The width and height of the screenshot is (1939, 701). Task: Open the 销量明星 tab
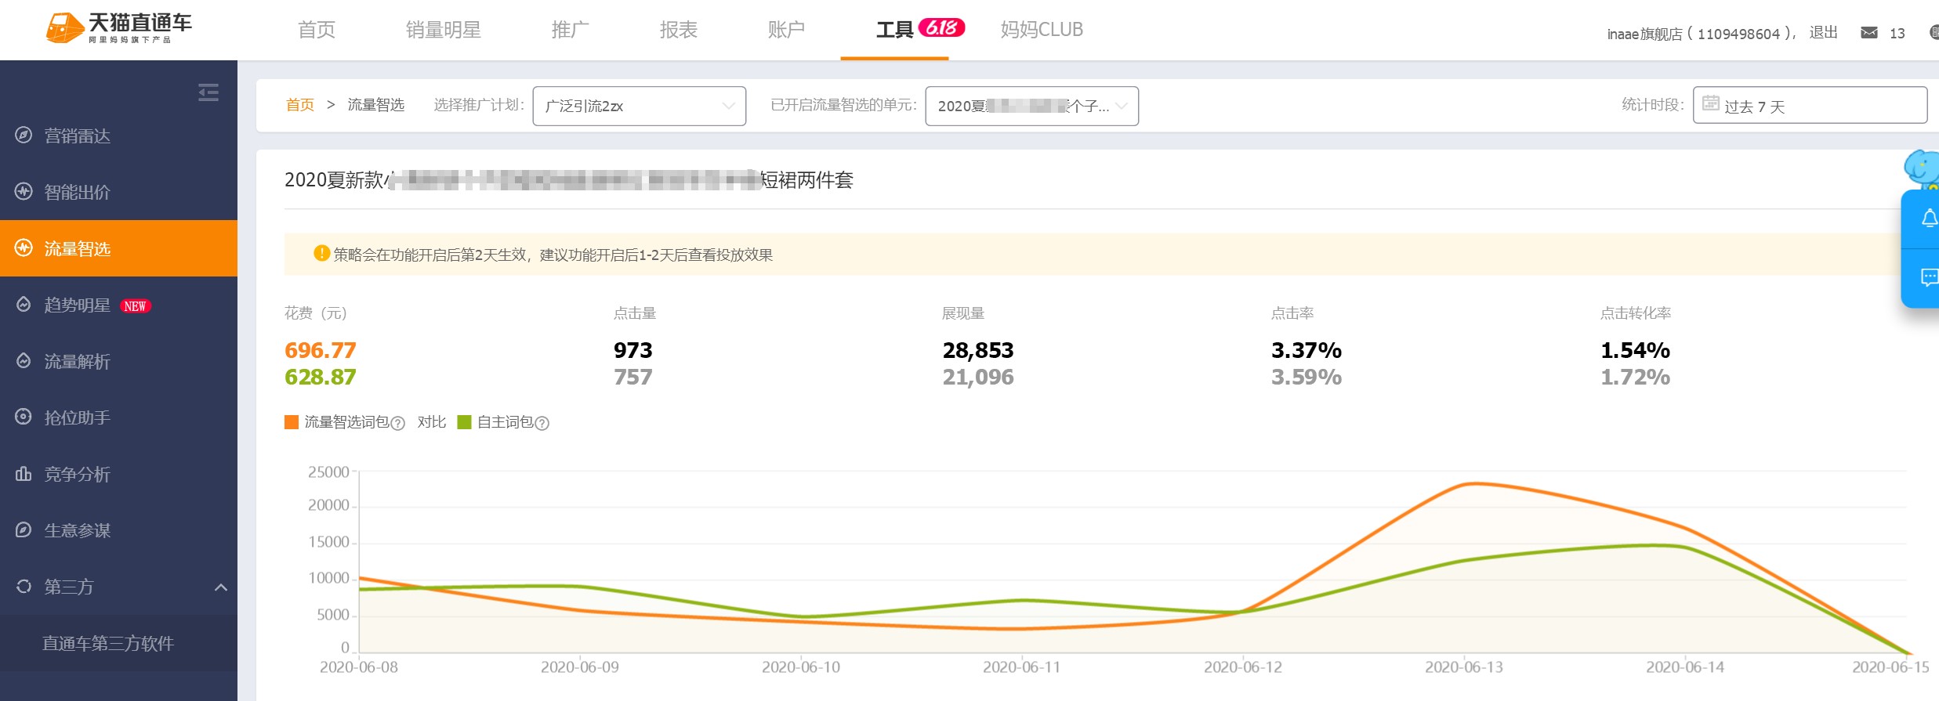(444, 30)
